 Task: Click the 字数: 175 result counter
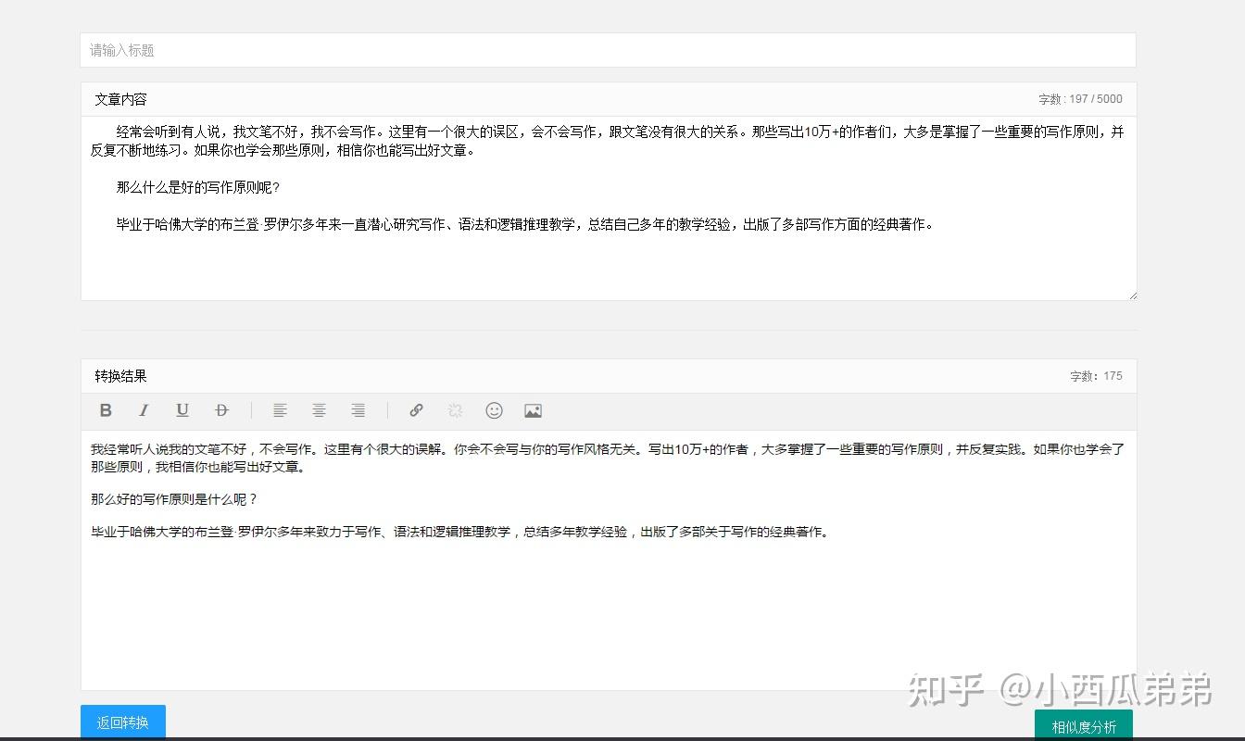pyautogui.click(x=1096, y=376)
